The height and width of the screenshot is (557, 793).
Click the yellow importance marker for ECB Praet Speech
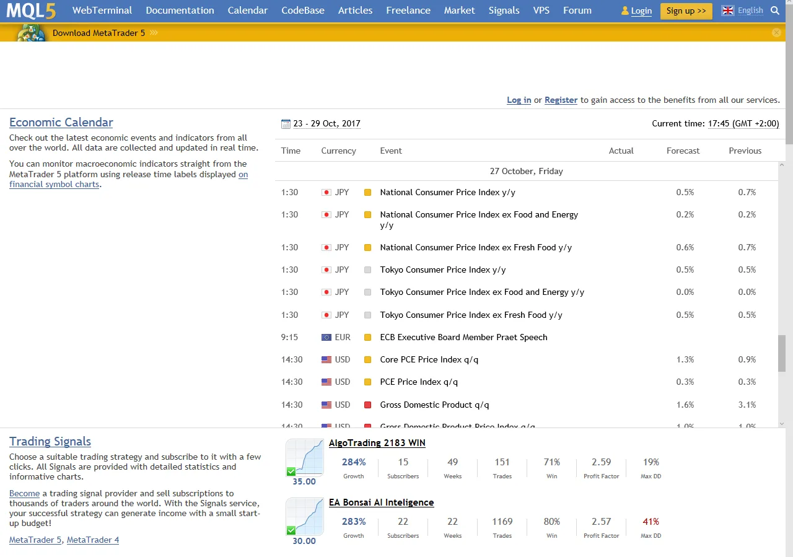click(367, 338)
